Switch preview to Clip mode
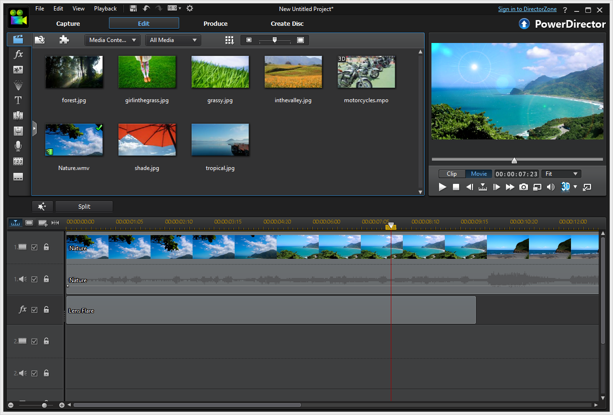 coord(452,174)
